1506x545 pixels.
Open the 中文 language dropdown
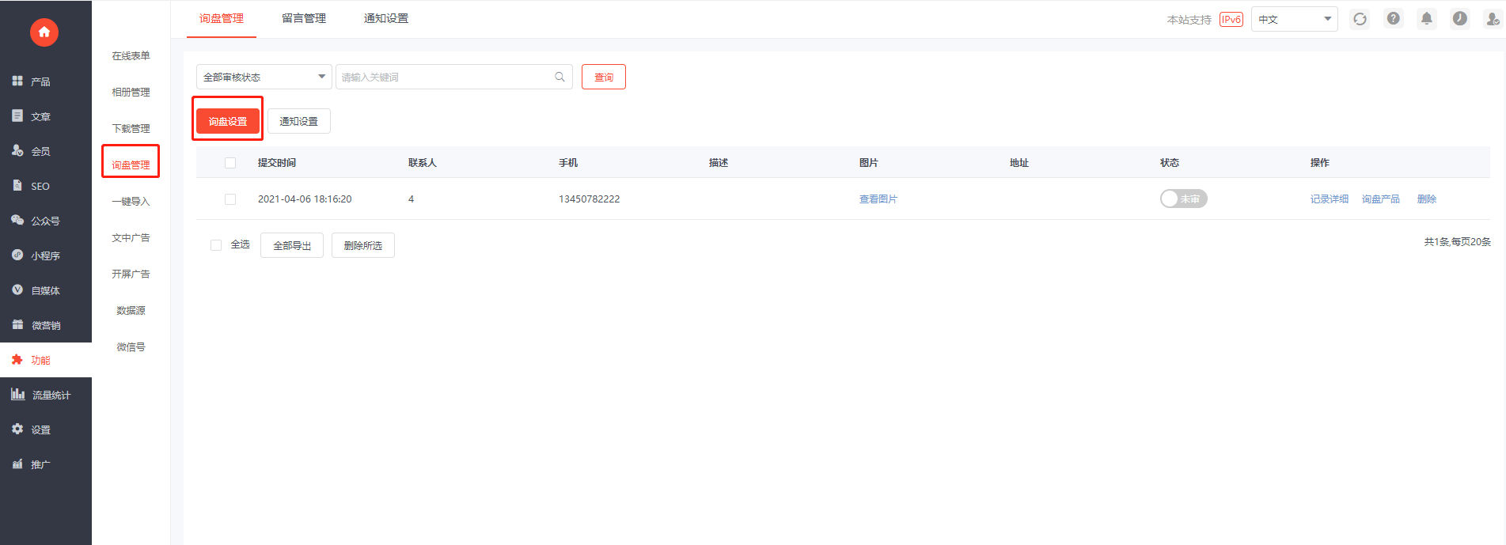1294,19
